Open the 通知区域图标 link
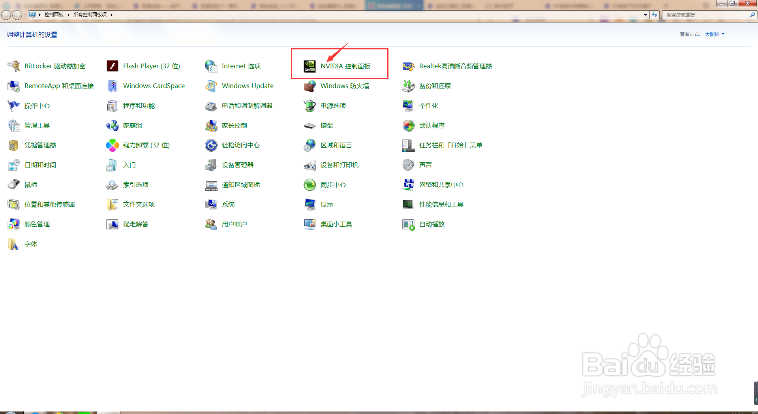Screen dimensions: 758x414 click(241, 184)
